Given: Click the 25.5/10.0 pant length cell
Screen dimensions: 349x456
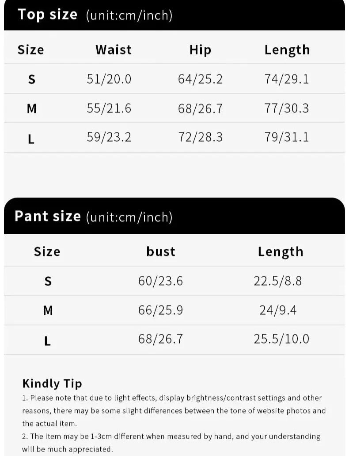Looking at the screenshot, I should (281, 339).
